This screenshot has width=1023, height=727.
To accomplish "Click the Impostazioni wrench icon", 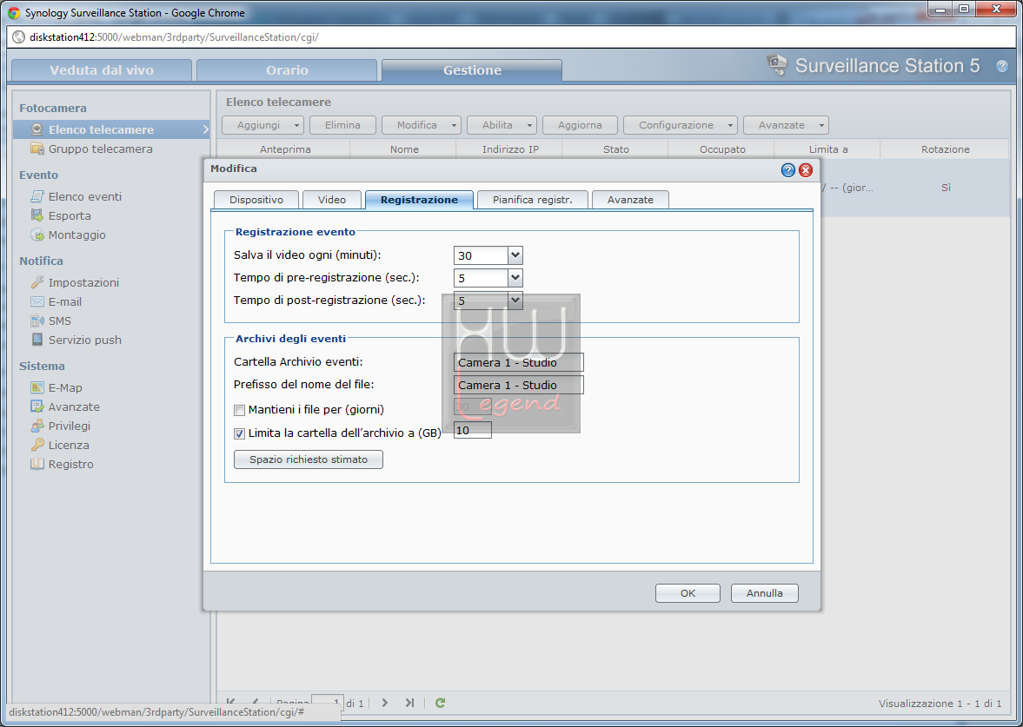I will [37, 282].
